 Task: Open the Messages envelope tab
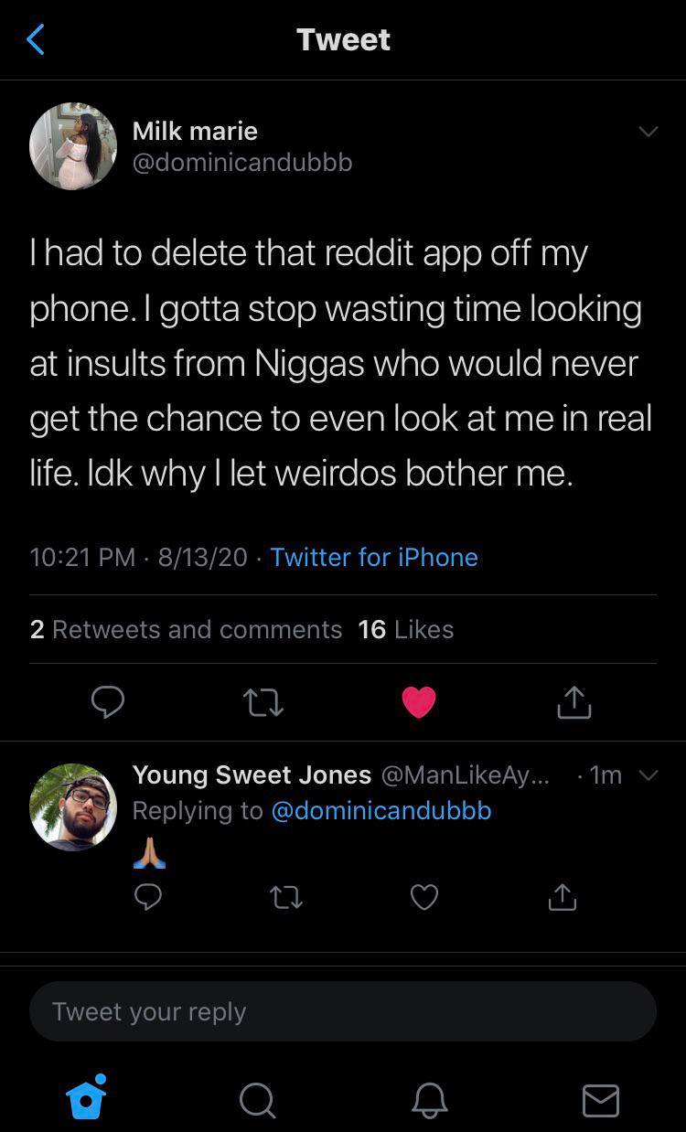tap(600, 1100)
